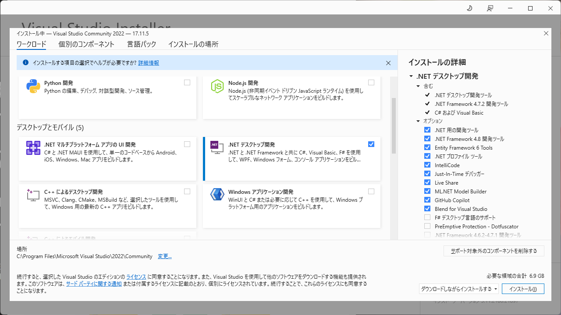
Task: Maximize the Visual Studio Installer window
Action: pyautogui.click(x=530, y=8)
